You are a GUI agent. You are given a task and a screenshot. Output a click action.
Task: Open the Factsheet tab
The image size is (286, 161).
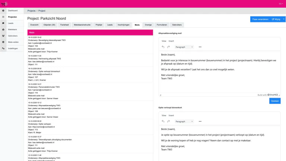point(64,25)
